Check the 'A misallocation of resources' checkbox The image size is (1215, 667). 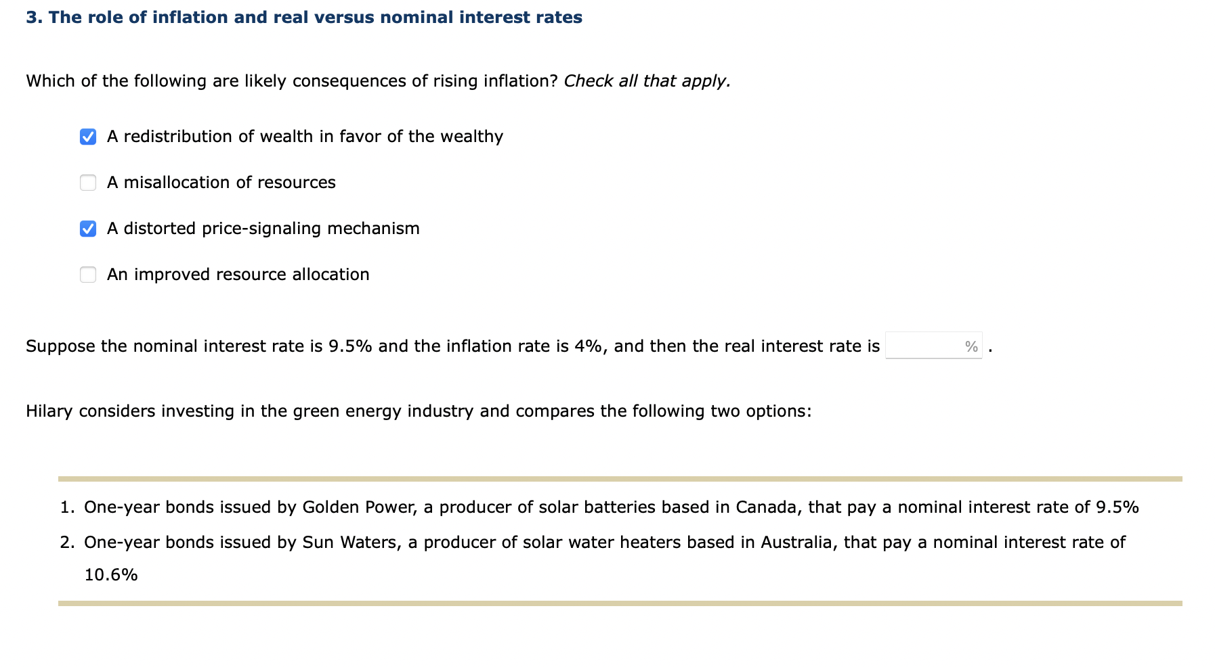coord(87,182)
